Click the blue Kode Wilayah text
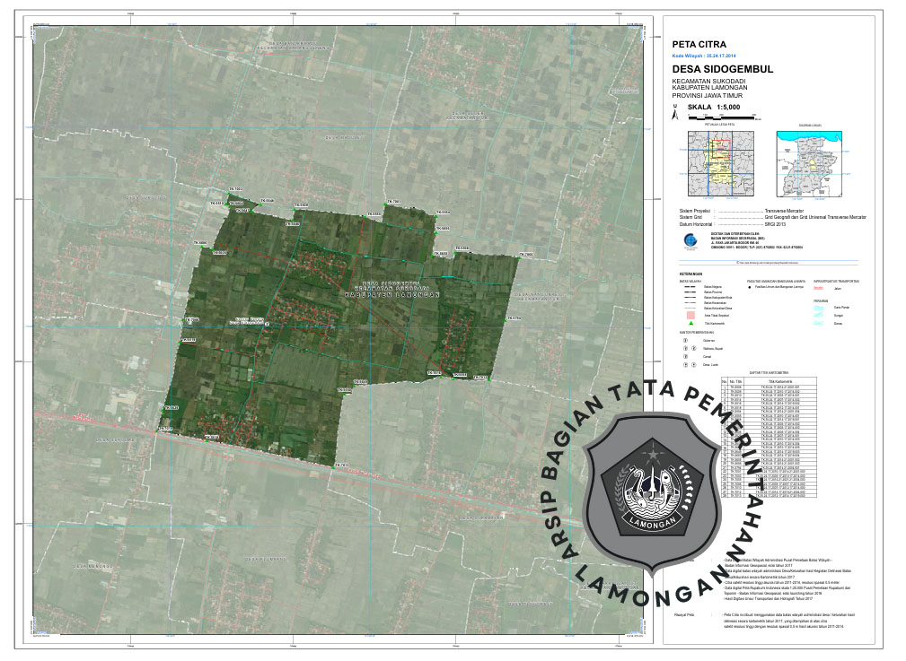The image size is (906, 661). click(708, 55)
